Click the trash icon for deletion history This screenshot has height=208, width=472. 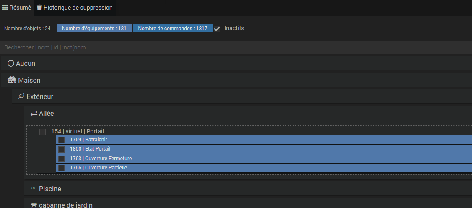pos(39,8)
